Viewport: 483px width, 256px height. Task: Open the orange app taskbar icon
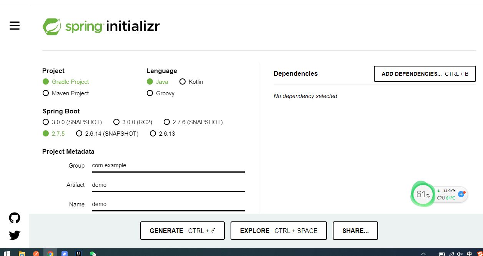pyautogui.click(x=36, y=254)
